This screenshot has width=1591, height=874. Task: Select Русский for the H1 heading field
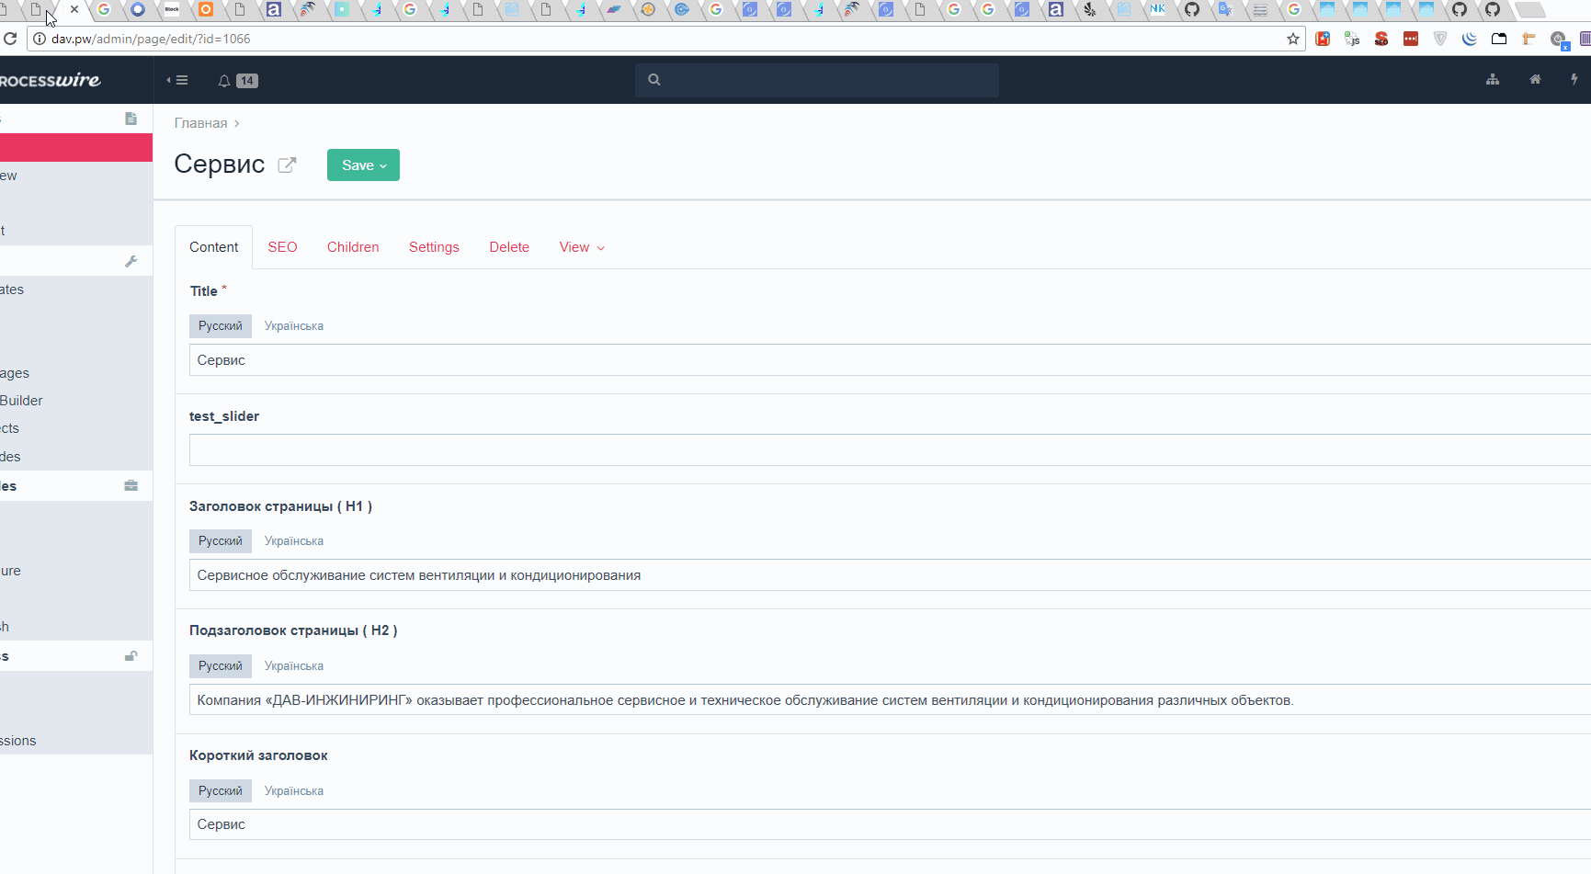click(x=220, y=540)
